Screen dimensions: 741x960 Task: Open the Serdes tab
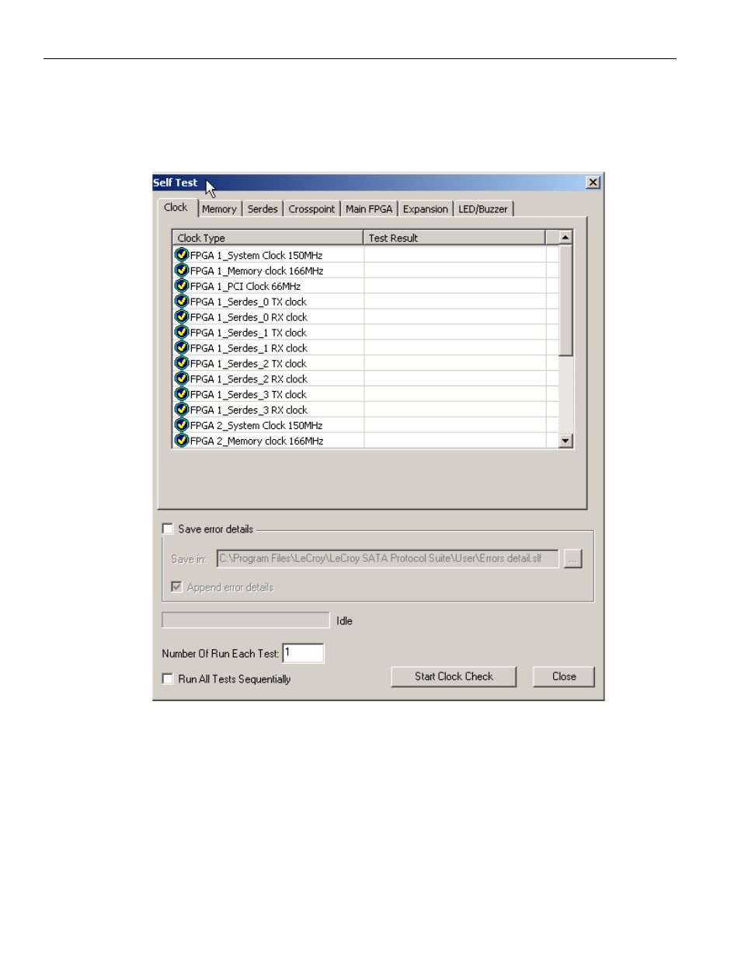[263, 209]
